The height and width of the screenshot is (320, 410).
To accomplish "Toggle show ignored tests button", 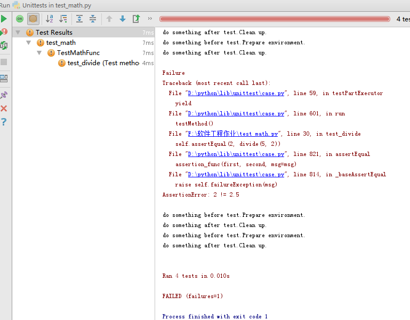I will coord(33,19).
